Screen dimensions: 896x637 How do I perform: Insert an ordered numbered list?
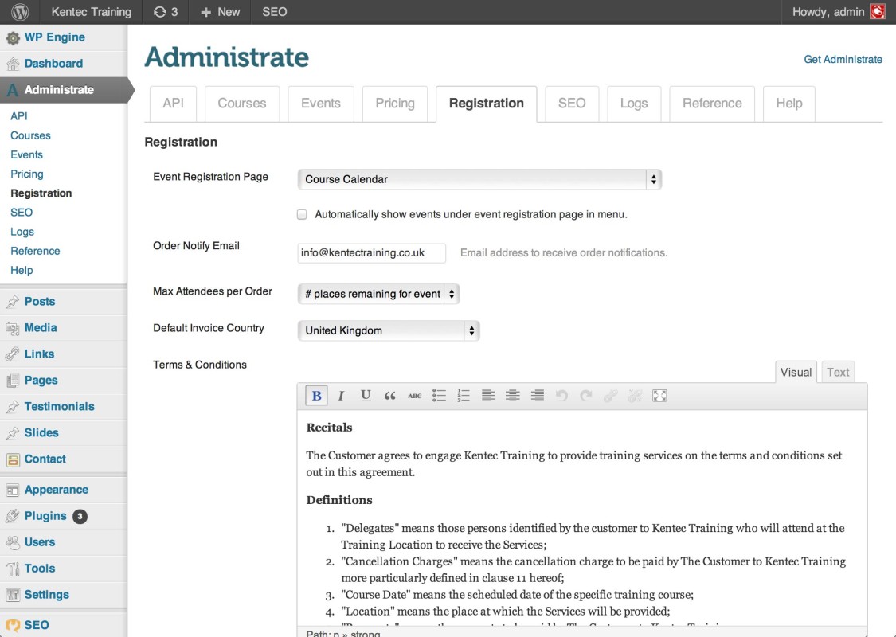[464, 396]
